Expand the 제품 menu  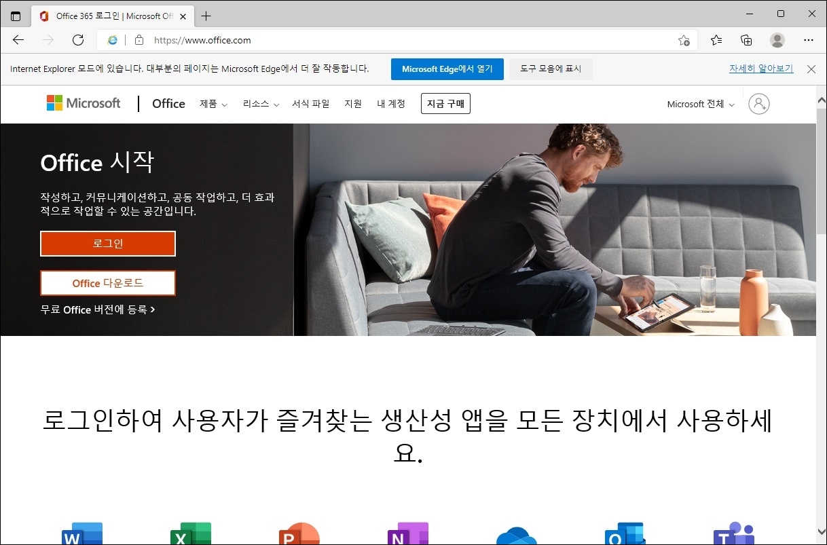(213, 104)
